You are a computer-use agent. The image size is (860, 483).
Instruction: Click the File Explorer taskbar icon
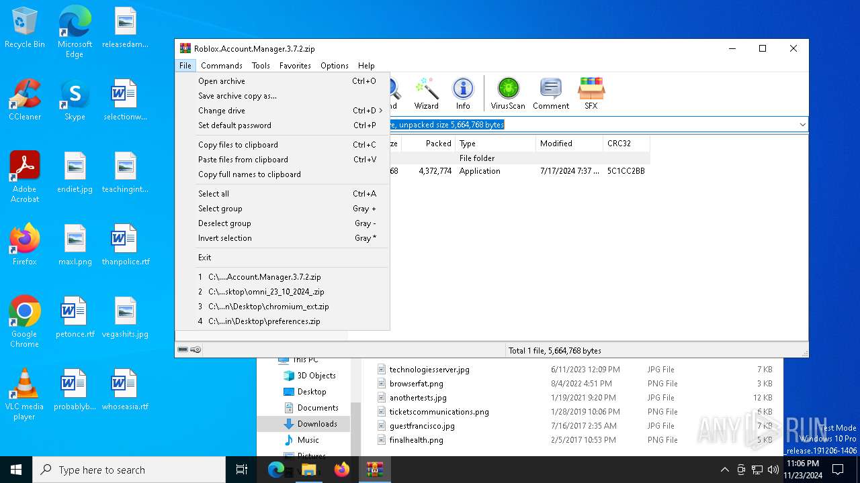tap(309, 470)
